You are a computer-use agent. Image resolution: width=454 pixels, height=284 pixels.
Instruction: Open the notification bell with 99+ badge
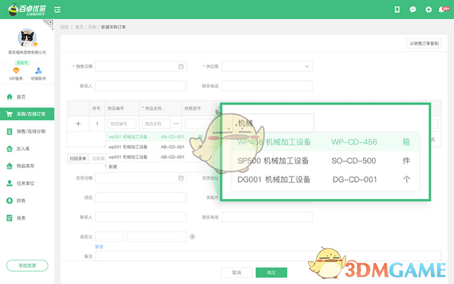[x=443, y=10]
